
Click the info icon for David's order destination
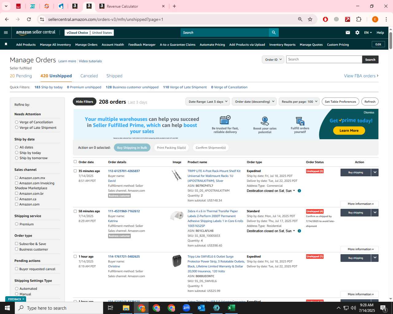click(x=299, y=191)
